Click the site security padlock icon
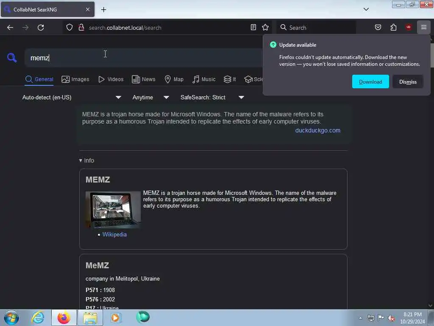Screen dimensions: 434x326 click(x=81, y=28)
